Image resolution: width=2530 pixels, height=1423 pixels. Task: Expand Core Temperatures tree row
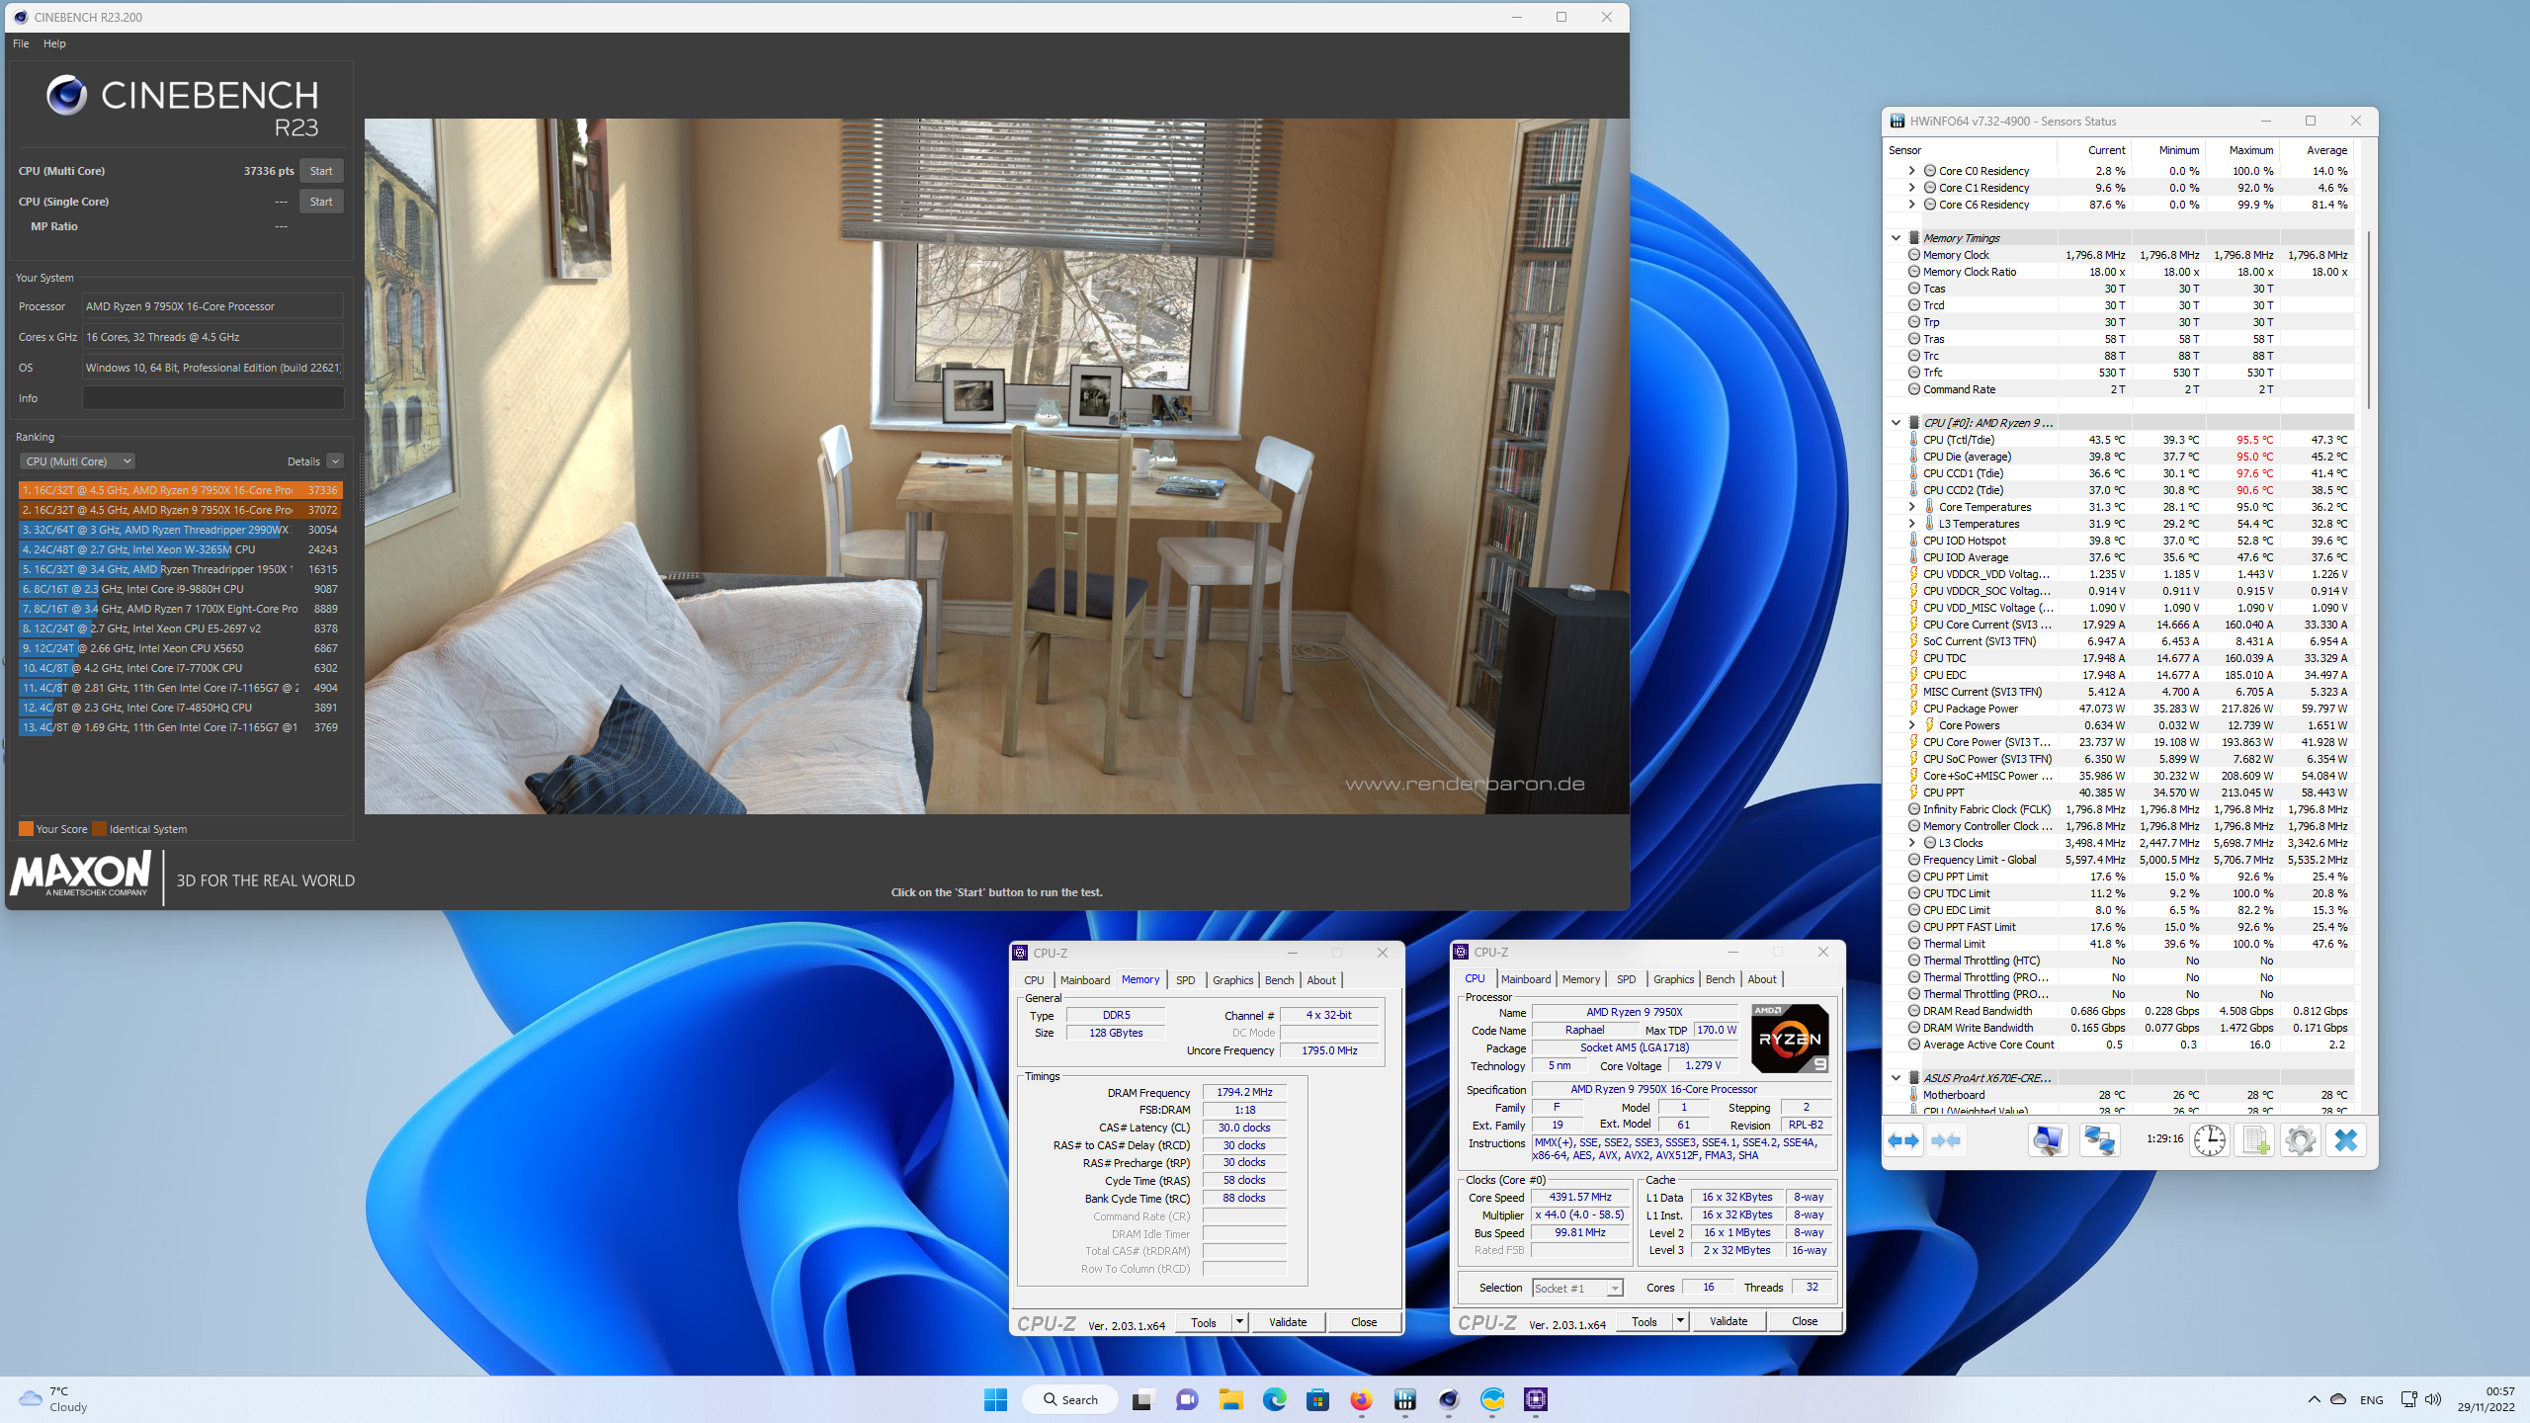point(1912,507)
